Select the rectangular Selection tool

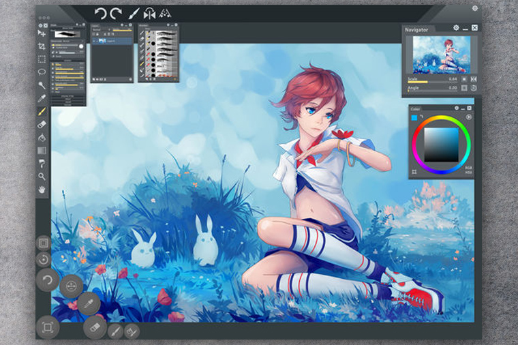click(x=42, y=59)
